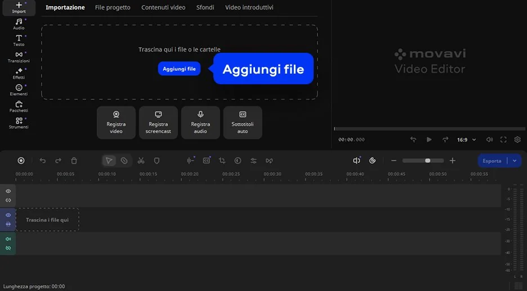
Task: Open the 16:9 aspect ratio dropdown
Action: point(465,139)
